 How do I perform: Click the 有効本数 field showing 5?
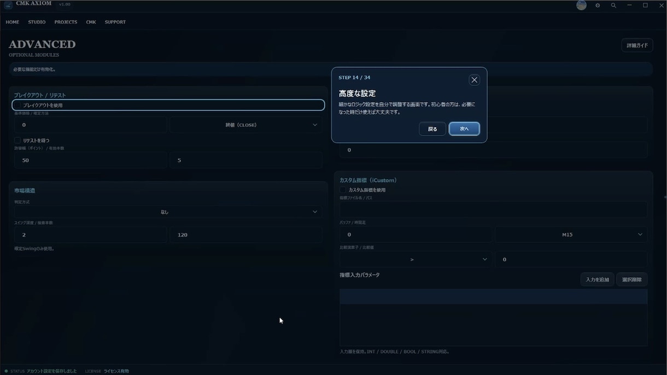(x=245, y=160)
